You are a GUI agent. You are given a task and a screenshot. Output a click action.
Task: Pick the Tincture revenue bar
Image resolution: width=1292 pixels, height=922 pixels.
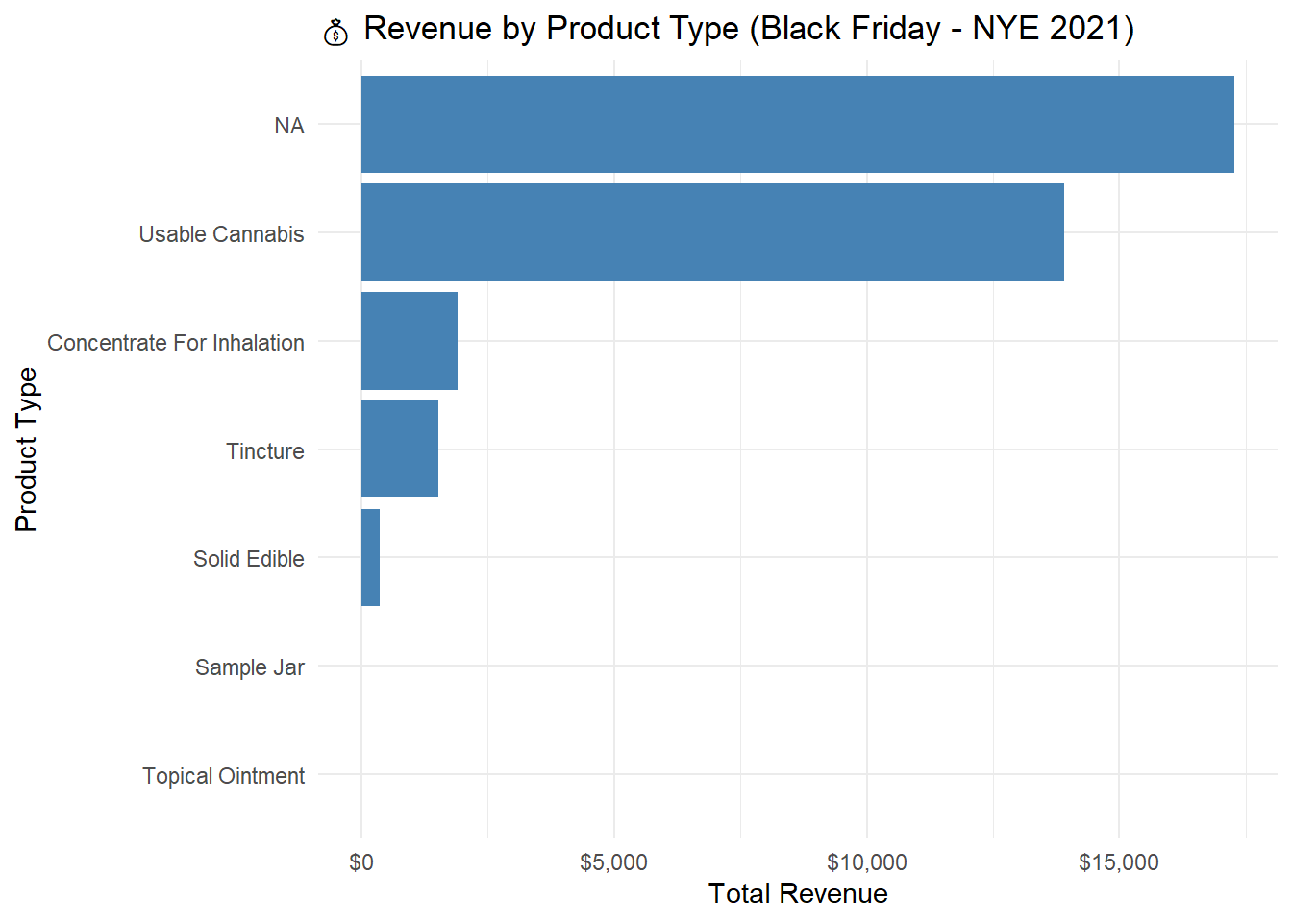point(400,449)
